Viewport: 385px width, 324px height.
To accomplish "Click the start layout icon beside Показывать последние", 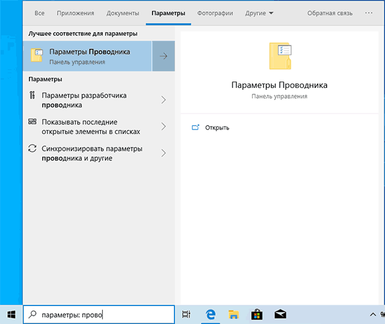I will tap(32, 121).
